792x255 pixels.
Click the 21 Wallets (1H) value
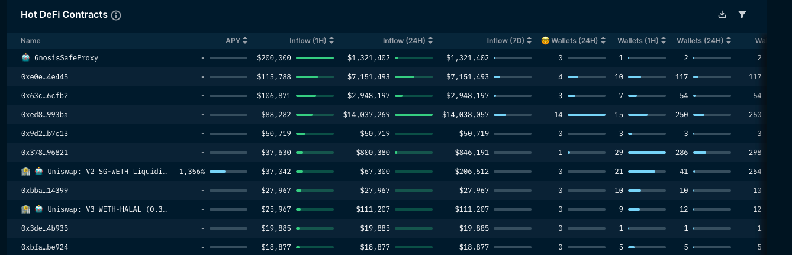pyautogui.click(x=619, y=172)
